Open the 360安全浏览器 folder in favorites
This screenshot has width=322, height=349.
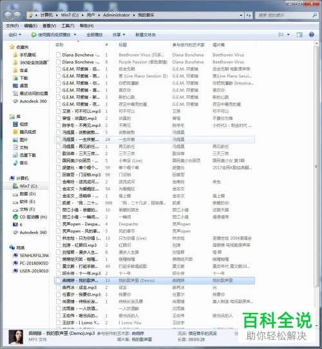click(31, 62)
